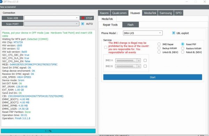209x136 pixels.
Task: Tick the IMEI legal warning checkbox
Action: coord(106,47)
